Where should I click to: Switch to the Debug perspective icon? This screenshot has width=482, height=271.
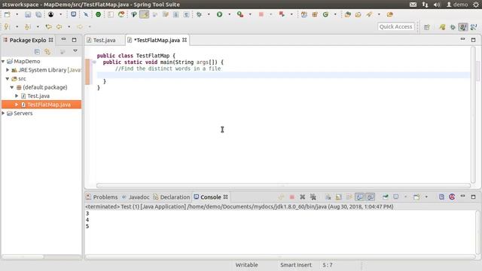click(x=453, y=27)
